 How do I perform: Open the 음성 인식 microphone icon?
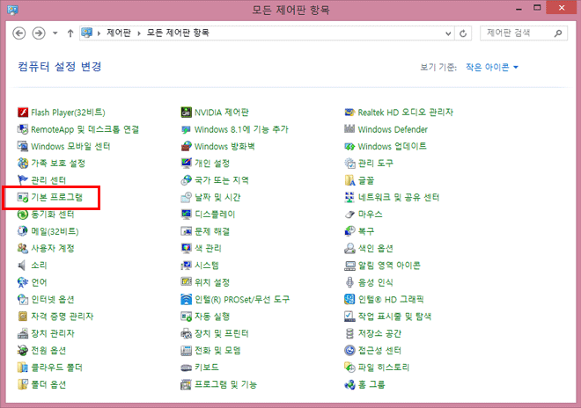349,282
